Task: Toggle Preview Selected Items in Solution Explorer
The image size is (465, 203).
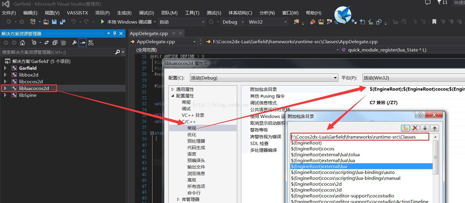Action: (x=83, y=43)
